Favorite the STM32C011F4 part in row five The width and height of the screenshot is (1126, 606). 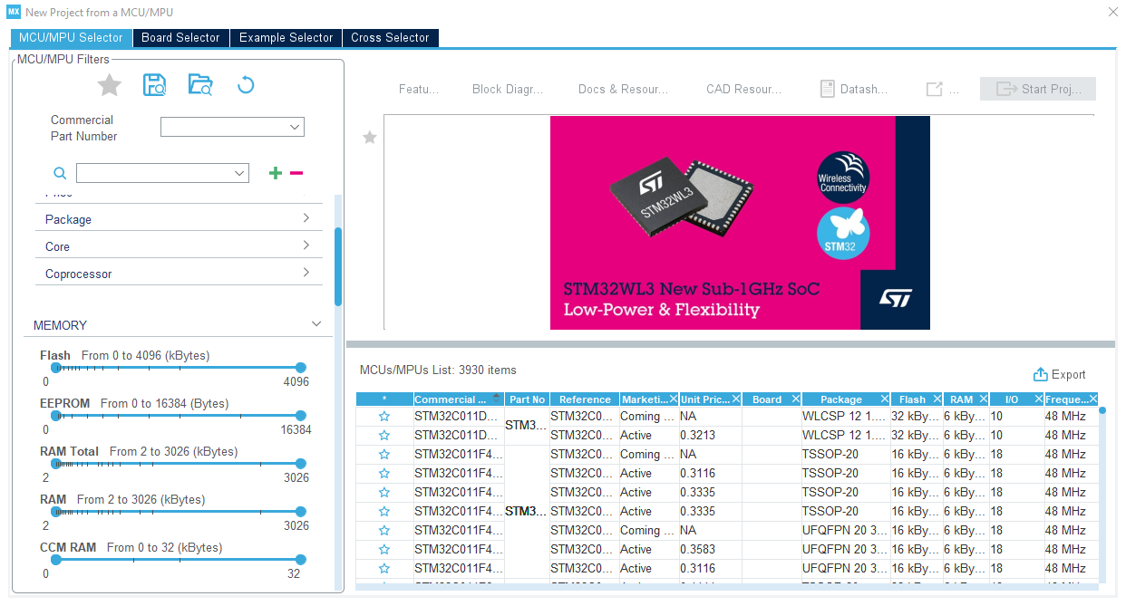click(x=383, y=492)
